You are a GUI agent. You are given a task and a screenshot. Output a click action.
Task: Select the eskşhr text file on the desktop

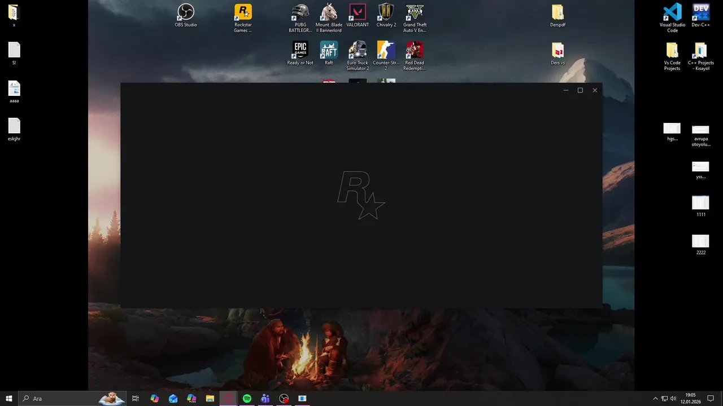14,129
